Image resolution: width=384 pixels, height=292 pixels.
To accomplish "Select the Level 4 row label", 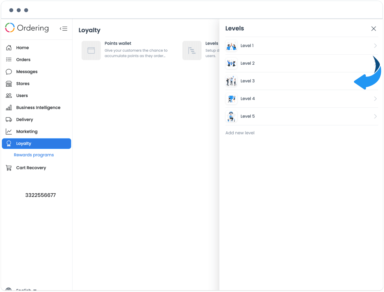I will (x=247, y=99).
